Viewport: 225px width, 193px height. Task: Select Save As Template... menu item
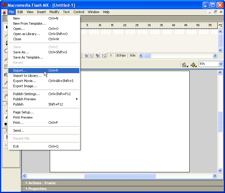44,57
